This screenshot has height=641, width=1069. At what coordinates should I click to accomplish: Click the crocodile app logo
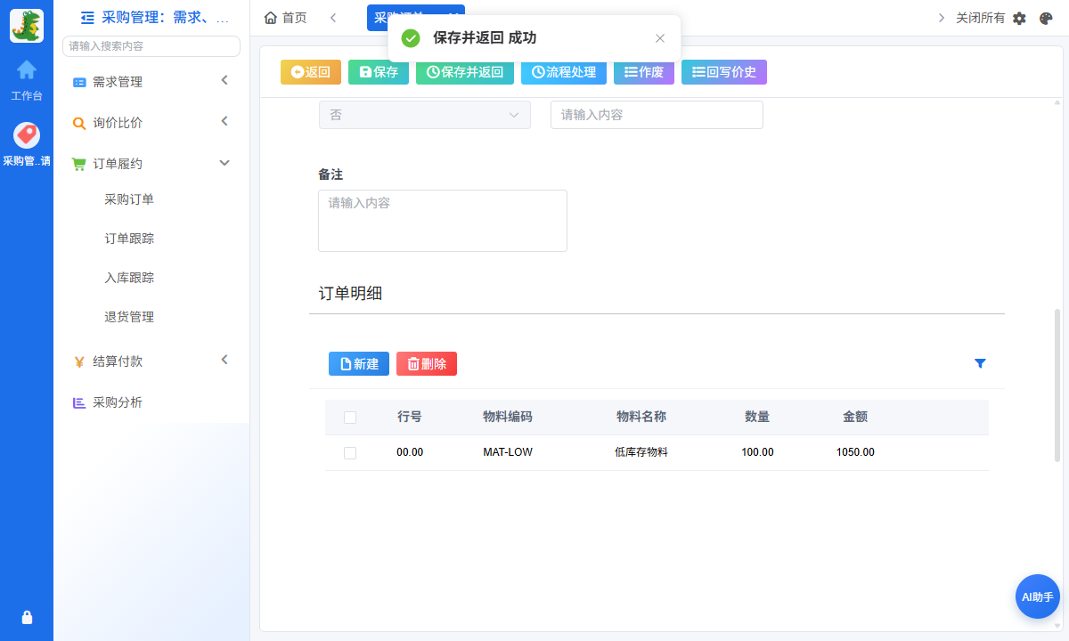(x=27, y=26)
